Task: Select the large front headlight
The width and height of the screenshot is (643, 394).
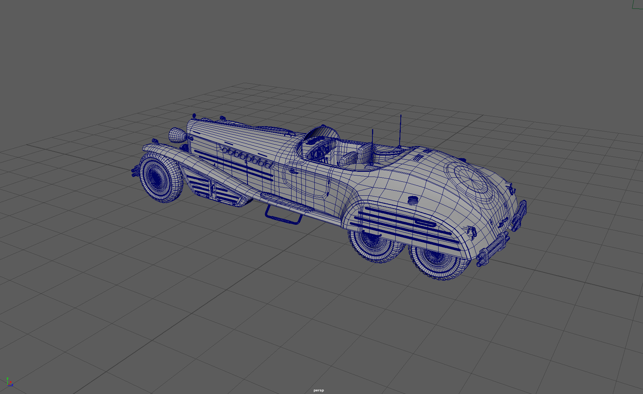Action: [178, 135]
